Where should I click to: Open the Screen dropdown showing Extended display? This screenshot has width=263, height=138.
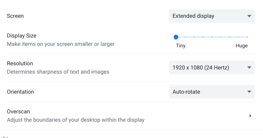pyautogui.click(x=212, y=16)
